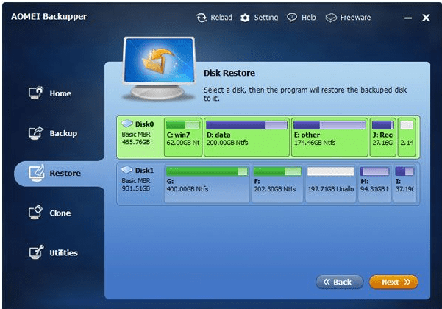Switch to the Backup section label
442x309 pixels.
coord(63,133)
